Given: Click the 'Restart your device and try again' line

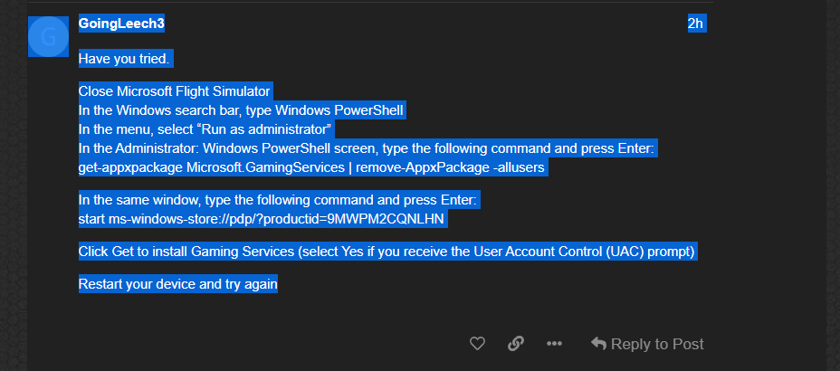Looking at the screenshot, I should click(x=177, y=284).
